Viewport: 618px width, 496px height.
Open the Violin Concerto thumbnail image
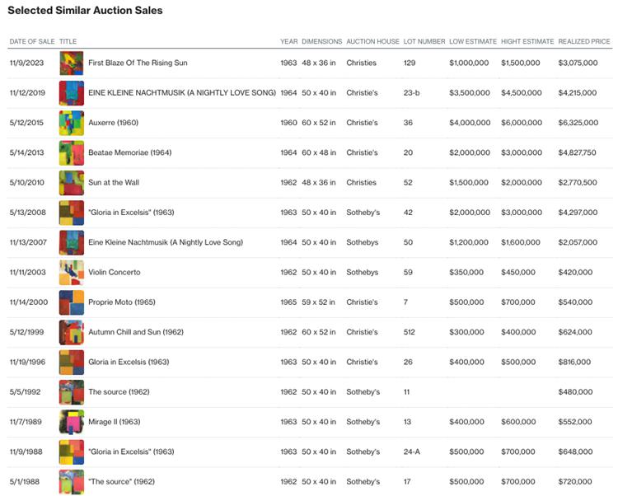click(72, 272)
